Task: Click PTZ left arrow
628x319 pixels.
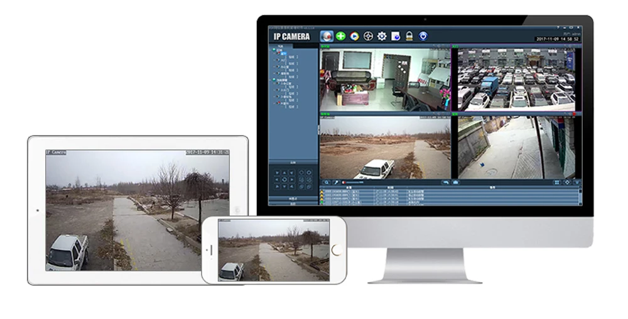Action: click(x=277, y=180)
